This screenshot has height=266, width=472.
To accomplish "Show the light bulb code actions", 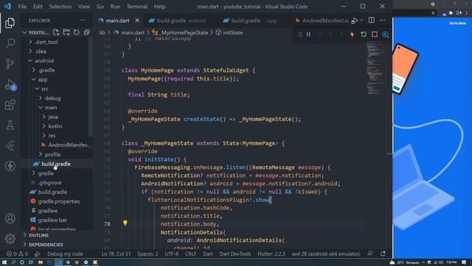I will point(125,223).
